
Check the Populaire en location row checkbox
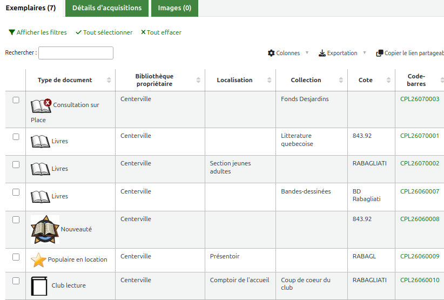click(x=16, y=257)
